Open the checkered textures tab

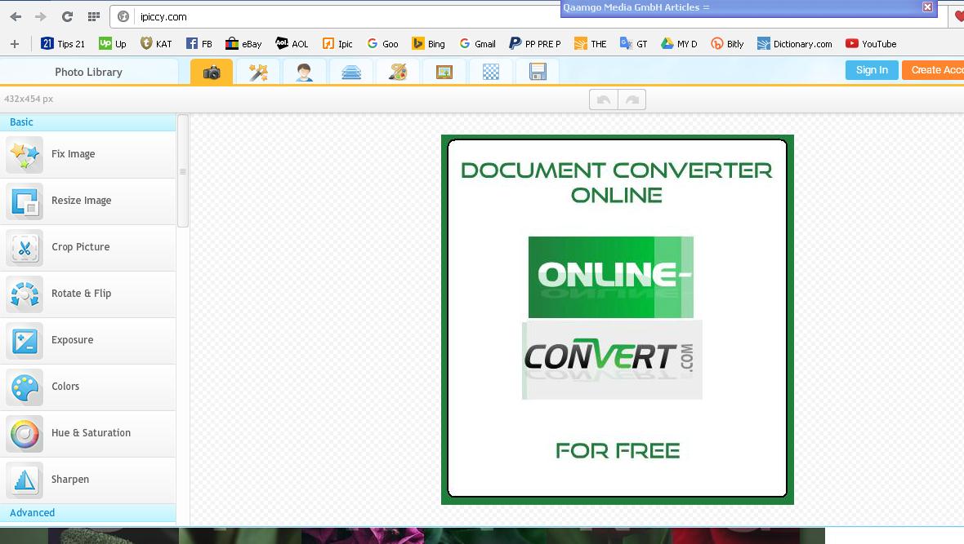click(491, 73)
